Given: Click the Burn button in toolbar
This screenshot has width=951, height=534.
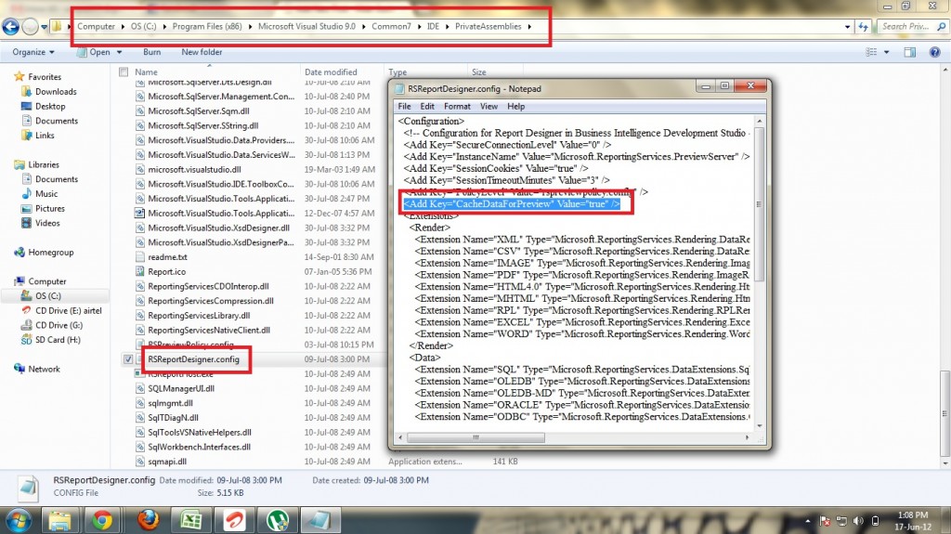Looking at the screenshot, I should 151,52.
